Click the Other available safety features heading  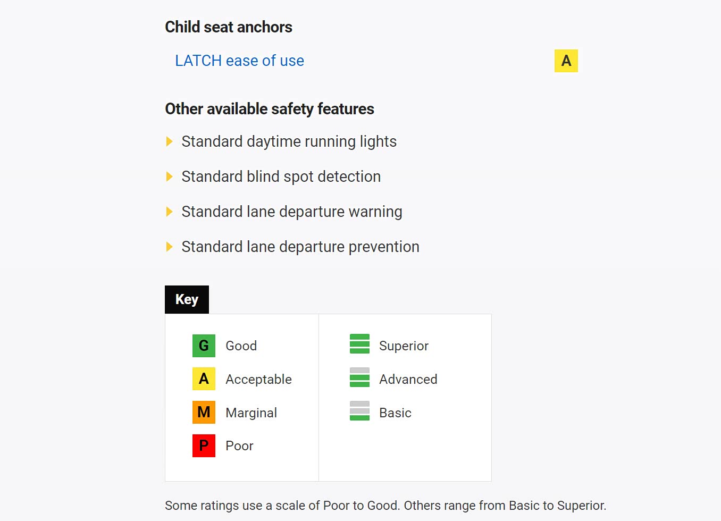point(269,109)
